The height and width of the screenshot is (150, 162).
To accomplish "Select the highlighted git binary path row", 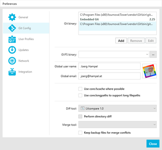I will click(x=117, y=26).
